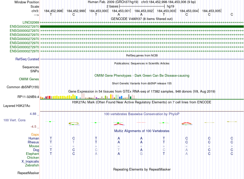Click the RepeatMasker track label

28,173
